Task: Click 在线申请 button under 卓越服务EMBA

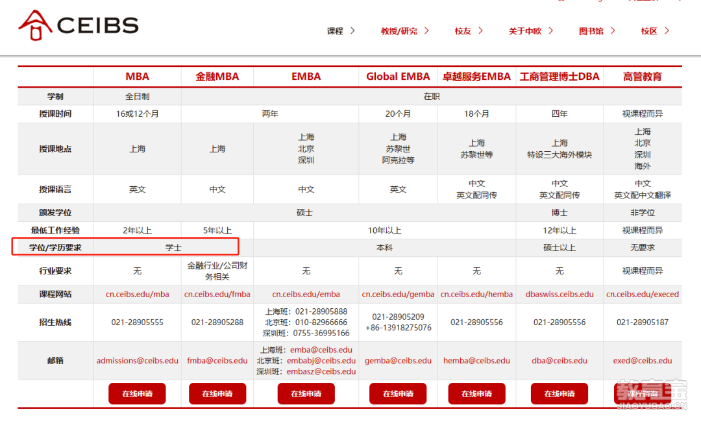Action: (476, 394)
